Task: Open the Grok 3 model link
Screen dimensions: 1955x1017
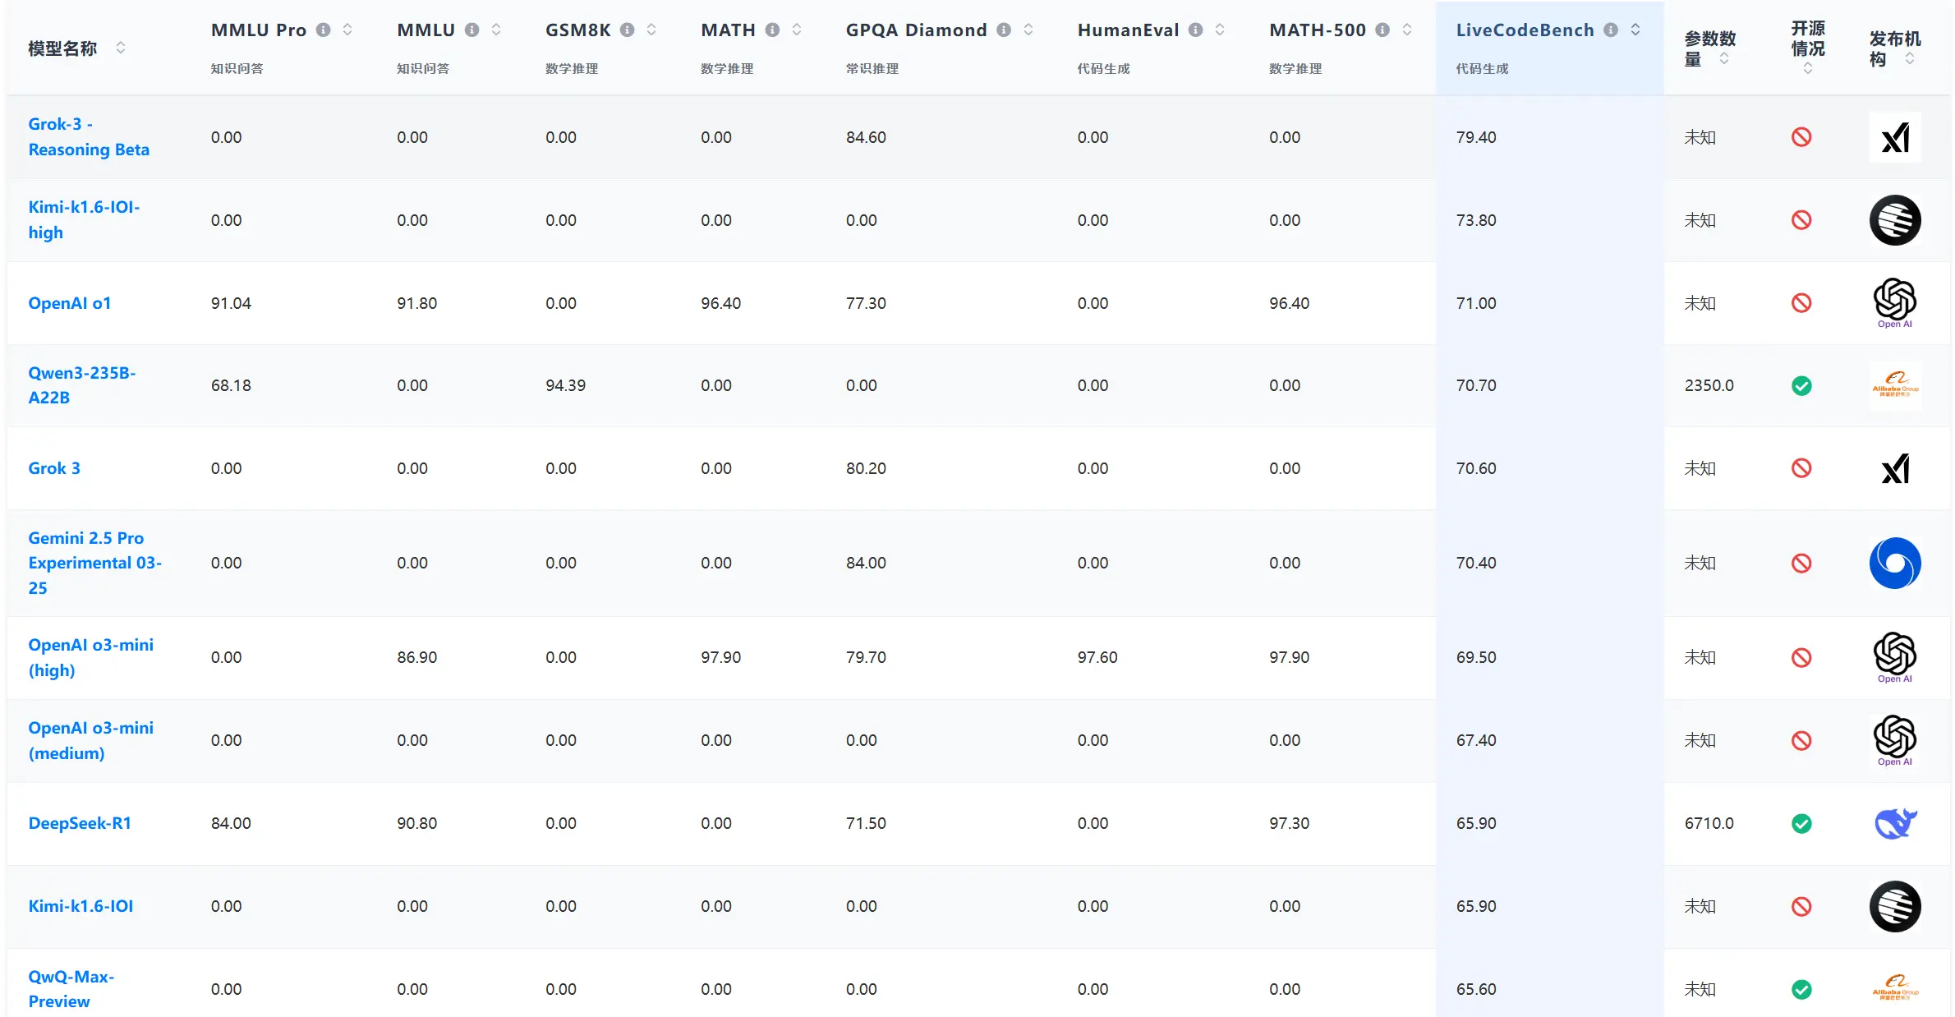Action: pos(54,468)
